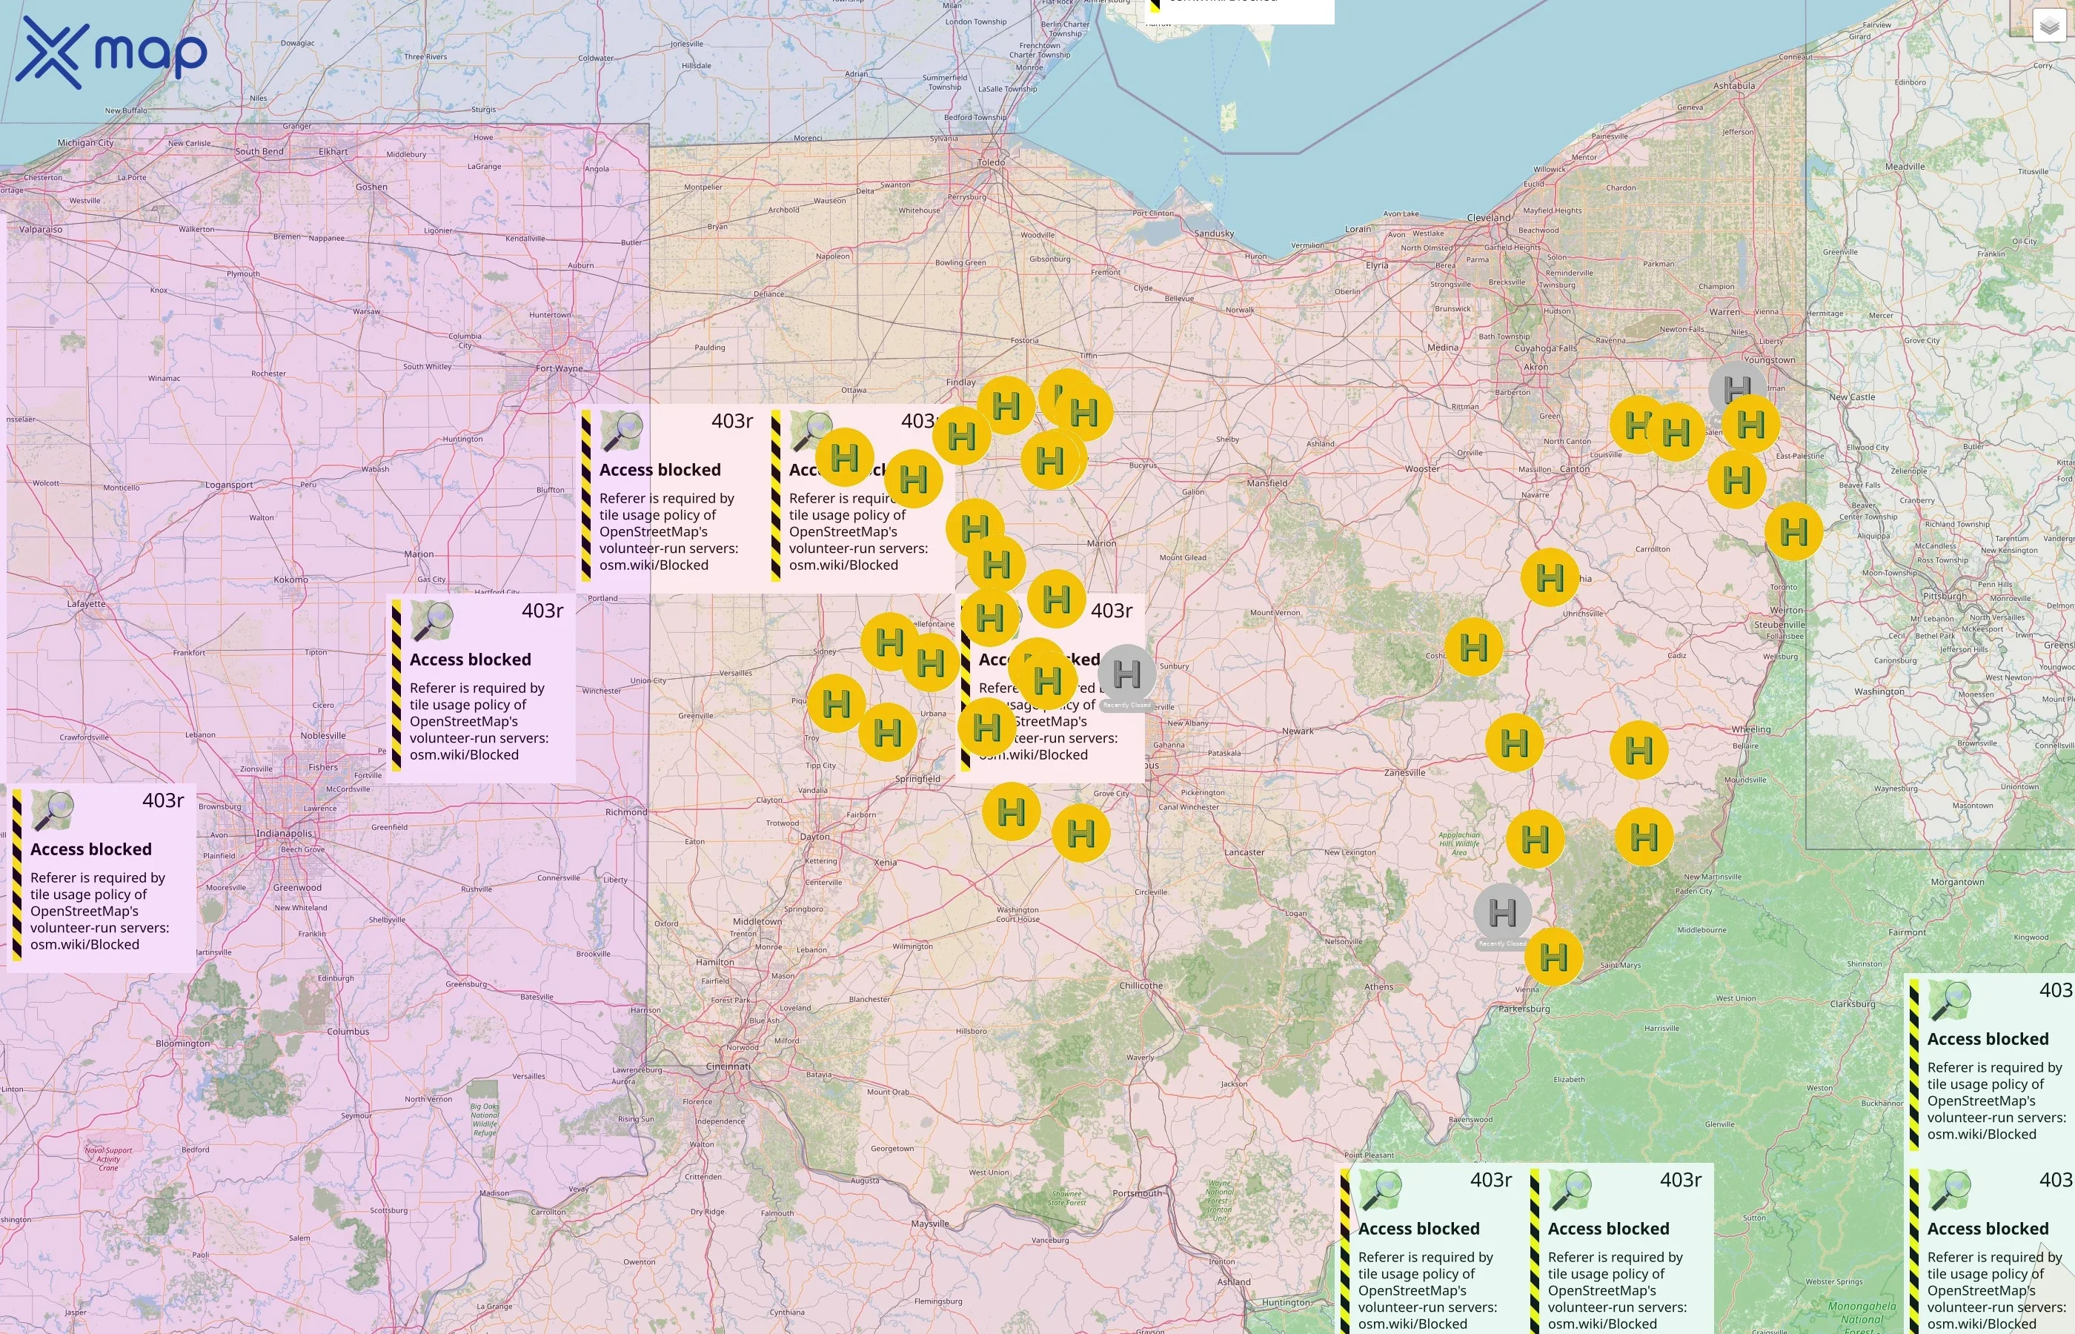Select hospital marker southwest of East Palestine

click(x=1737, y=480)
